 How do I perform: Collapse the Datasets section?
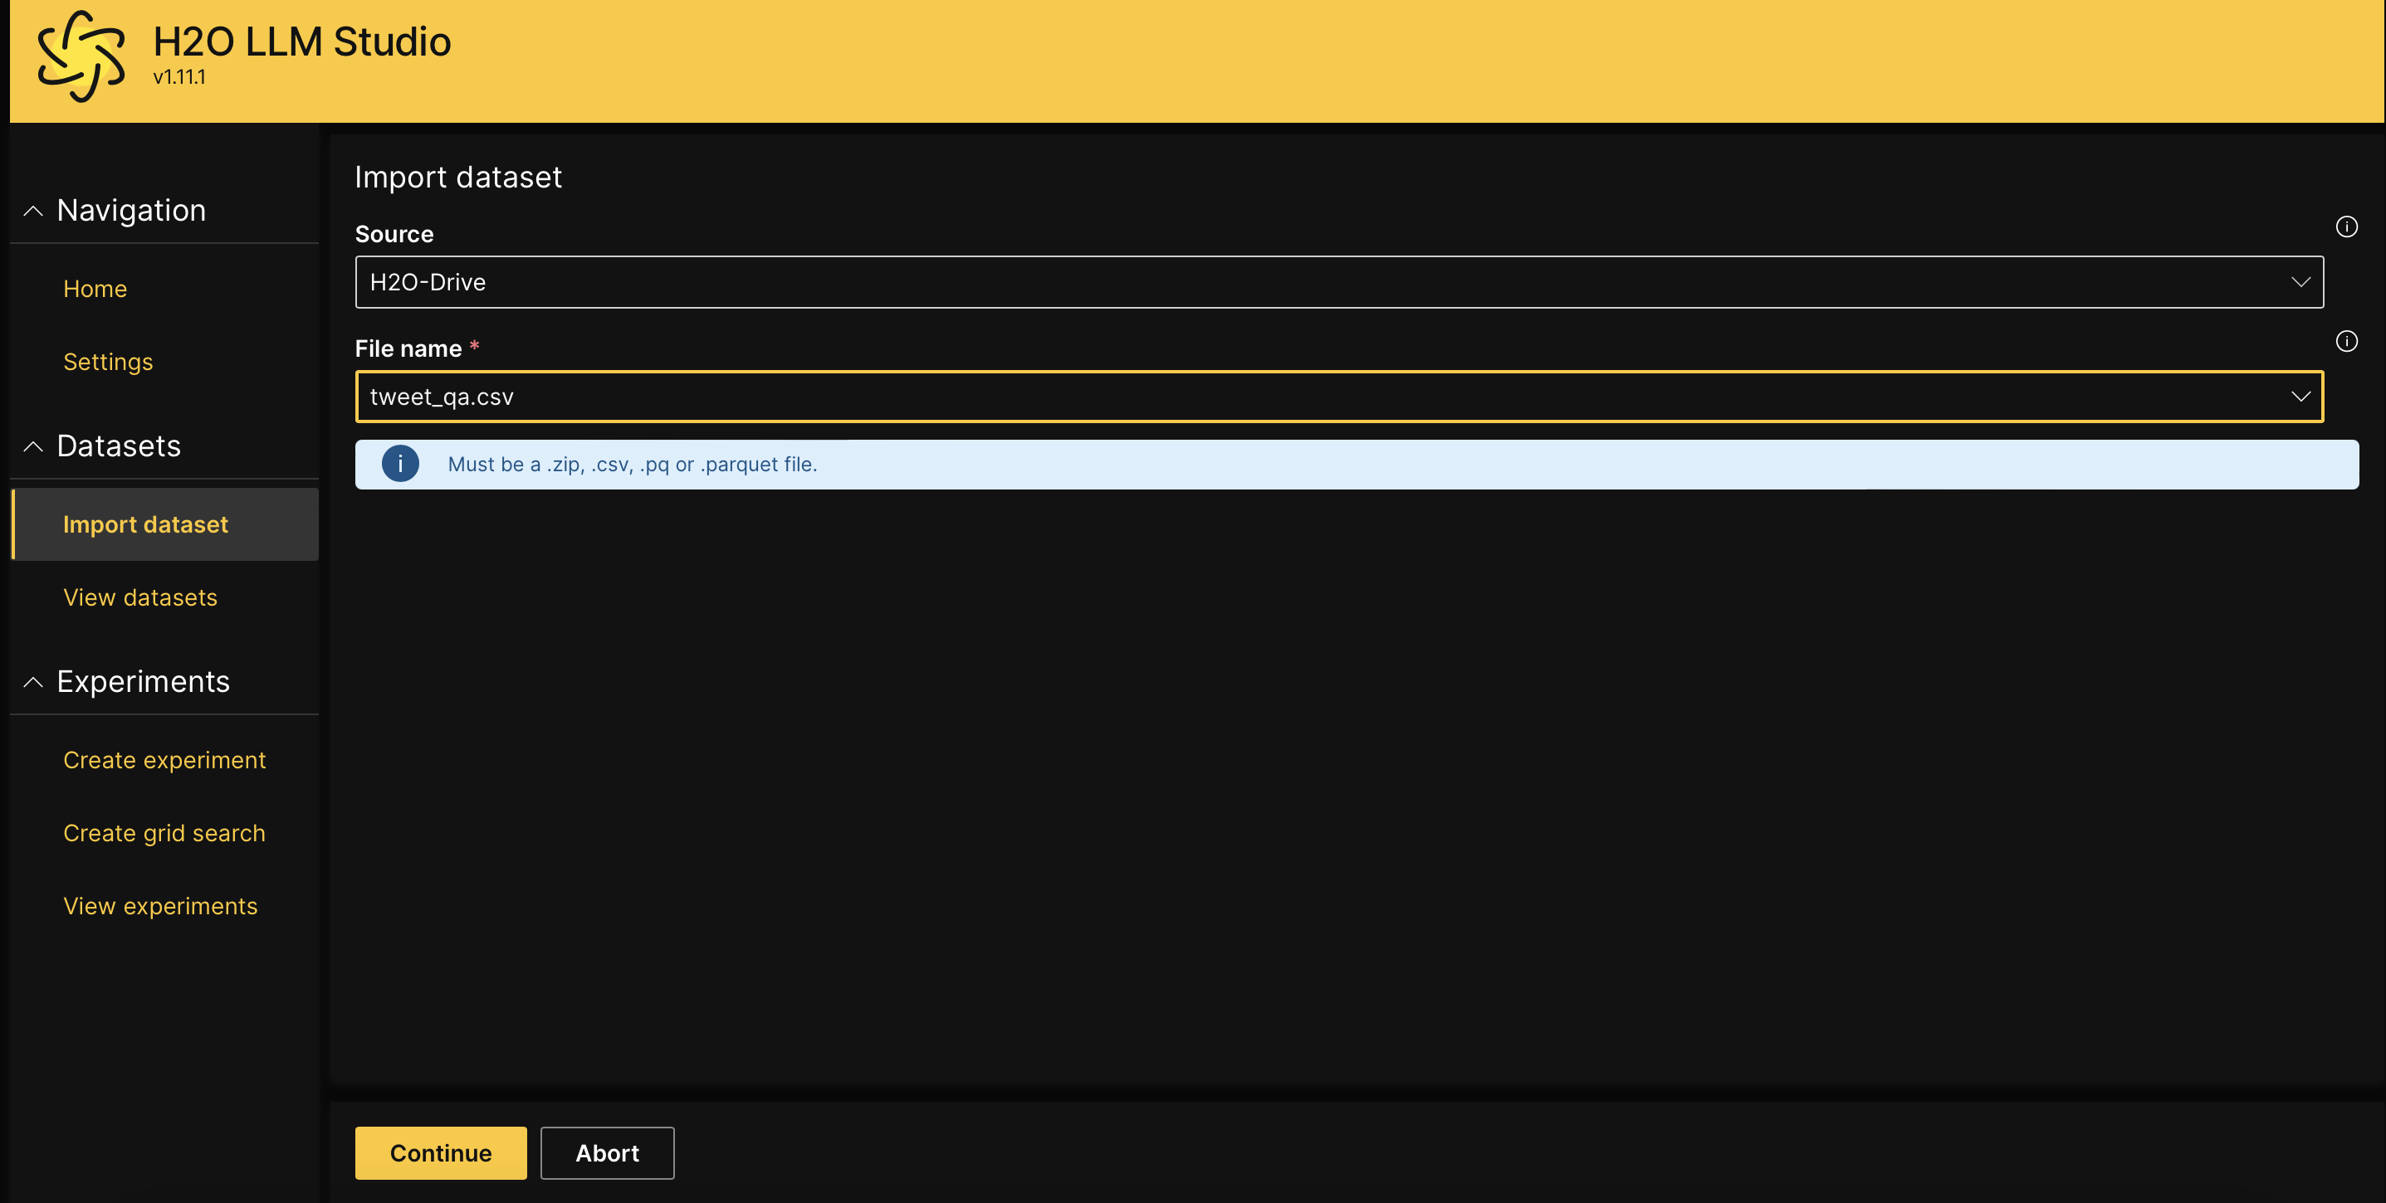[34, 445]
